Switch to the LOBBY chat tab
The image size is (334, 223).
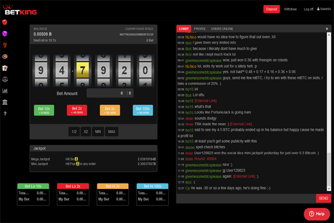pyautogui.click(x=184, y=29)
